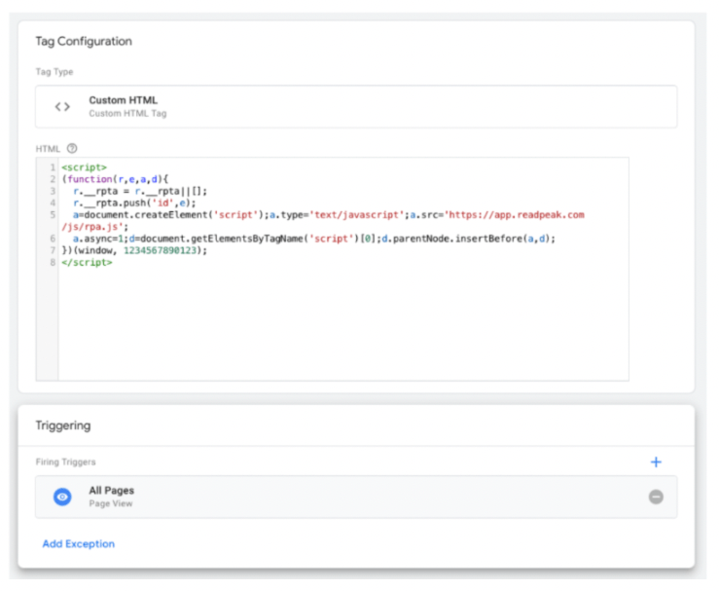Click the Add Exception link
Screen dimensions: 719x591
[79, 543]
